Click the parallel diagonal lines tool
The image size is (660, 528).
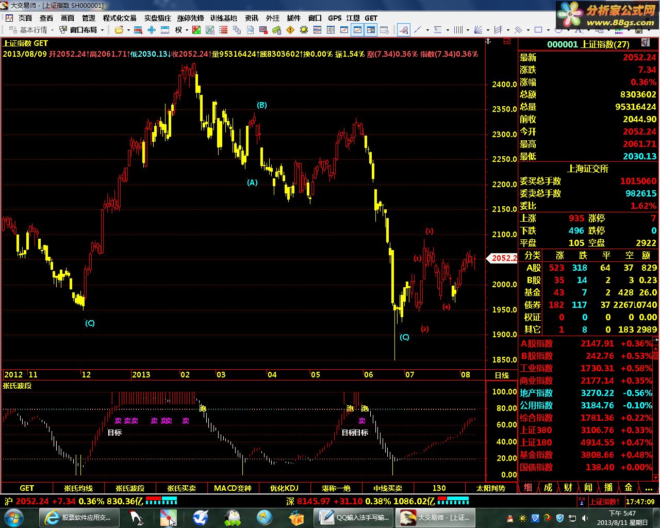click(x=518, y=30)
